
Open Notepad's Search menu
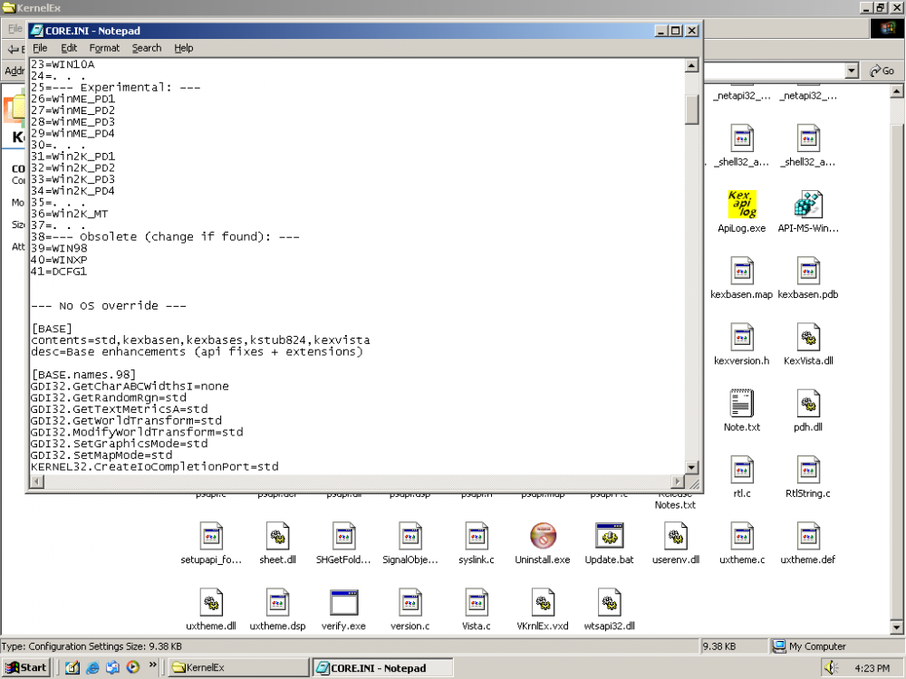(146, 48)
